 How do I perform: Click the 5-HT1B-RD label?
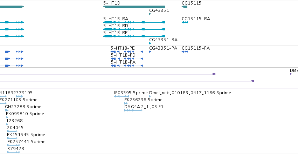[x=116, y=26]
